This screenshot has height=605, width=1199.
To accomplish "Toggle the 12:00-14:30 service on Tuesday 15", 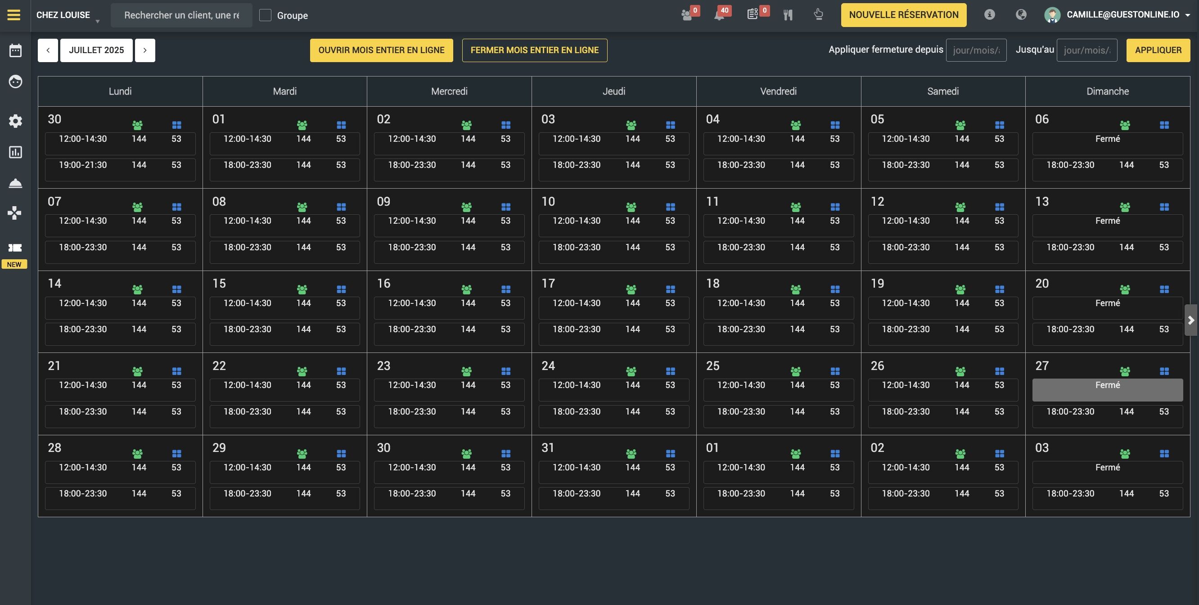I will [284, 307].
